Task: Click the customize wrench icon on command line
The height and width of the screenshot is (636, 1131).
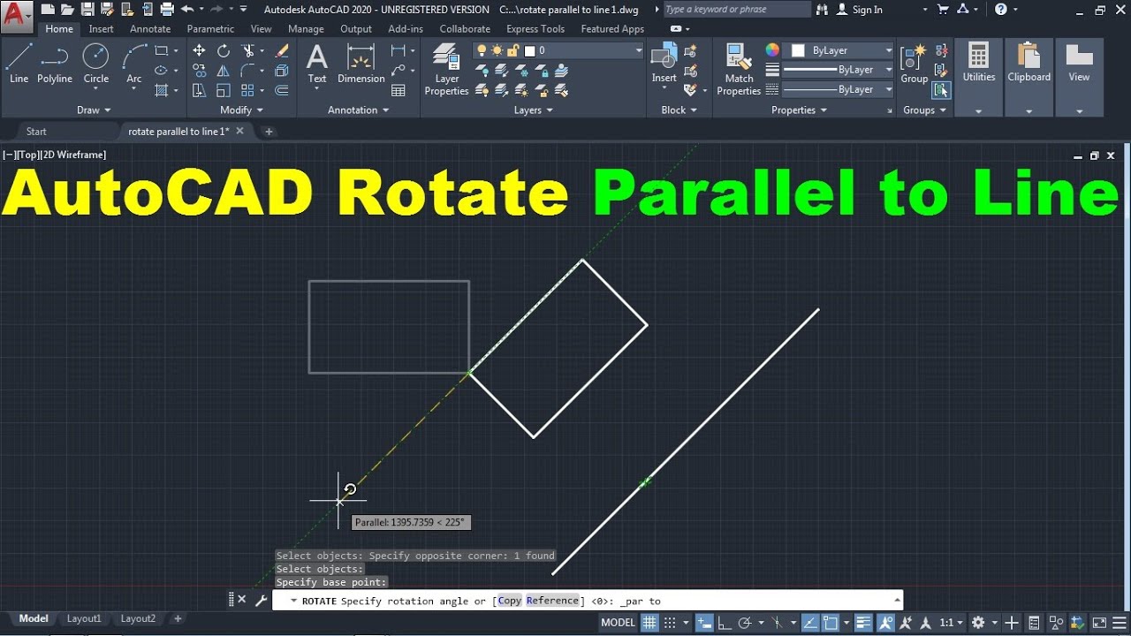Action: 262,600
